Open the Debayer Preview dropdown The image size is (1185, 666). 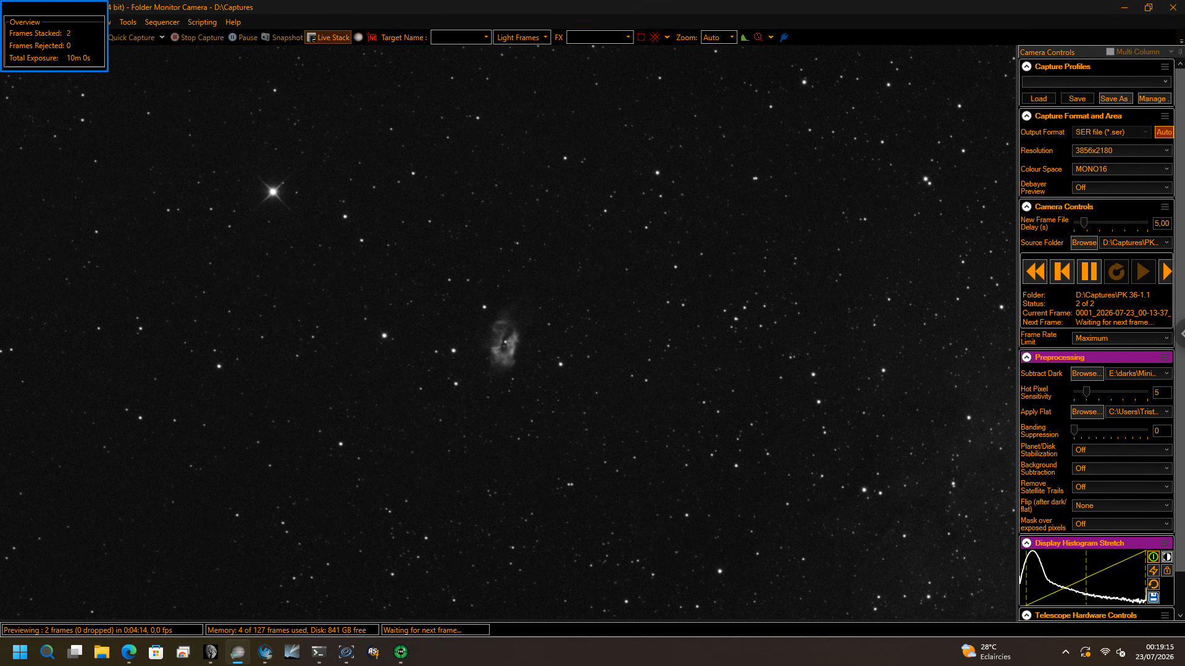(1121, 188)
